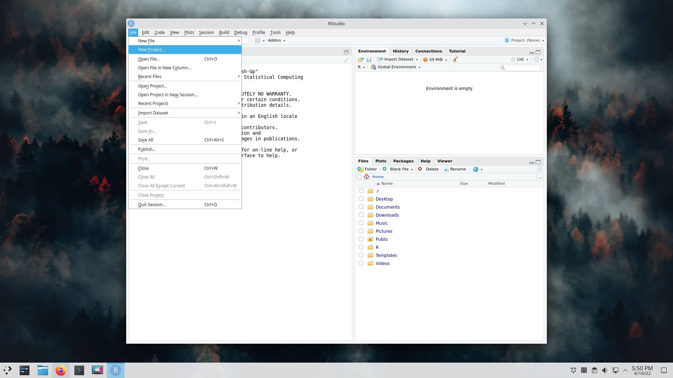Click the refresh icon in Files pane
Image resolution: width=673 pixels, height=378 pixels.
(539, 169)
